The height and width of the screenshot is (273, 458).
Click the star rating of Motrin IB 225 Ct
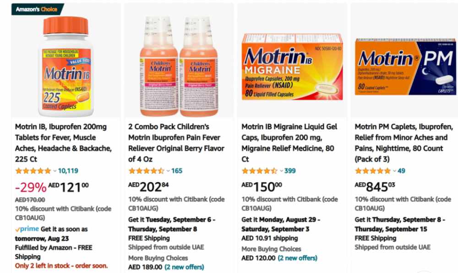(33, 171)
